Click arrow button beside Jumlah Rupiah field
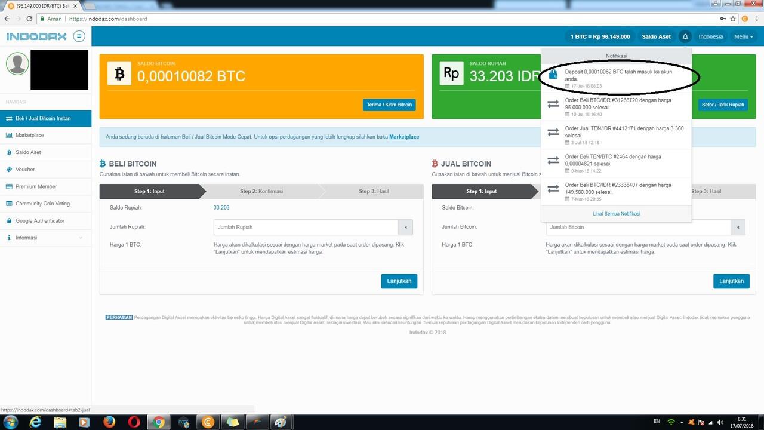 pos(406,227)
